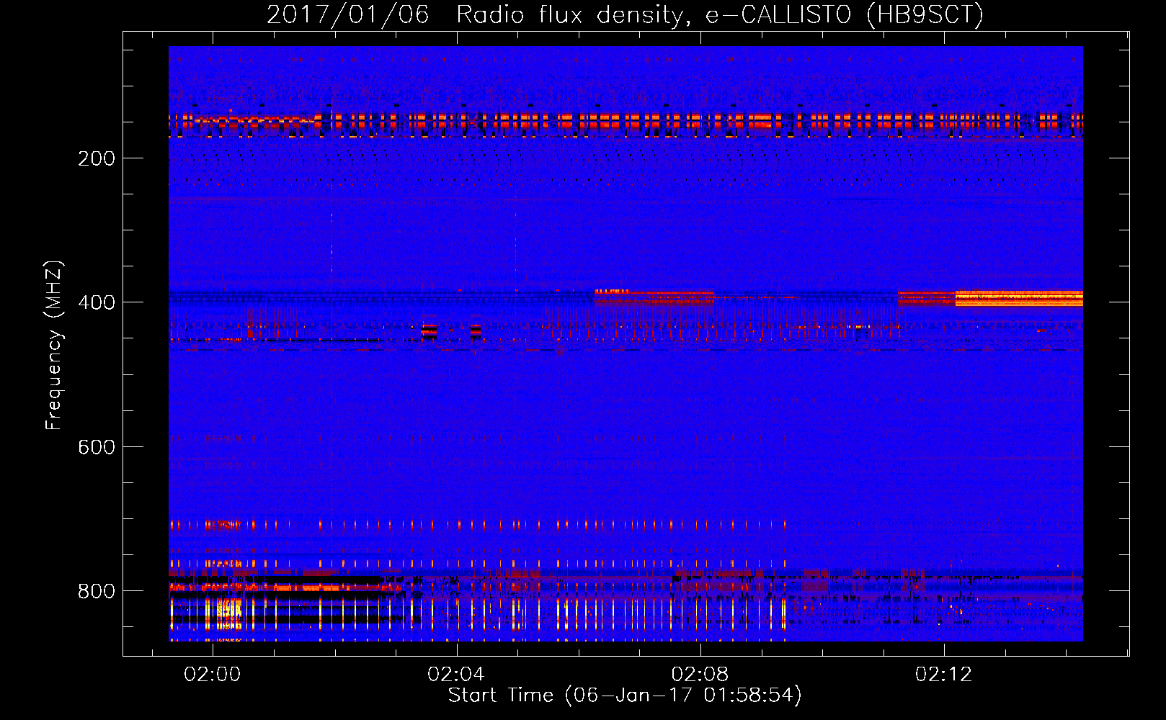Click the 600 frequency tick label
Viewport: 1166px width, 720px height.
[x=97, y=447]
